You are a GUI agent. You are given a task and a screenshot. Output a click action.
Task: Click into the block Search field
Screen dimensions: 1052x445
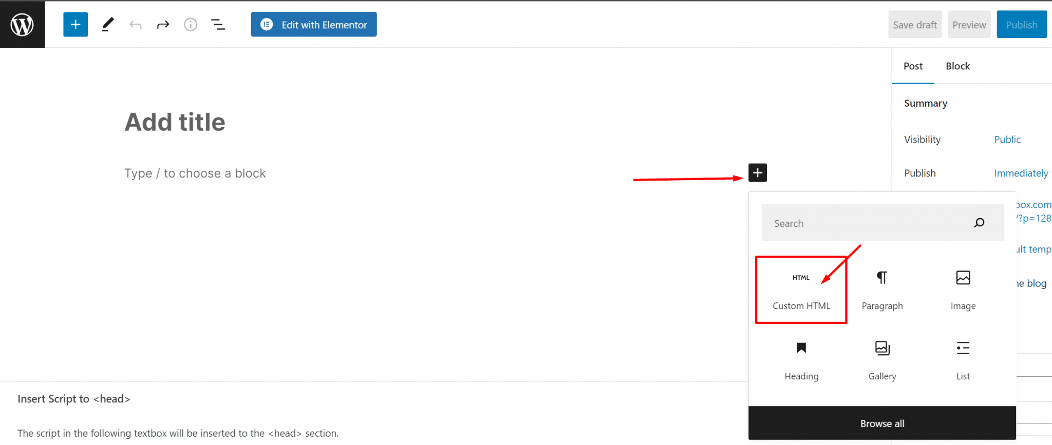tap(868, 223)
